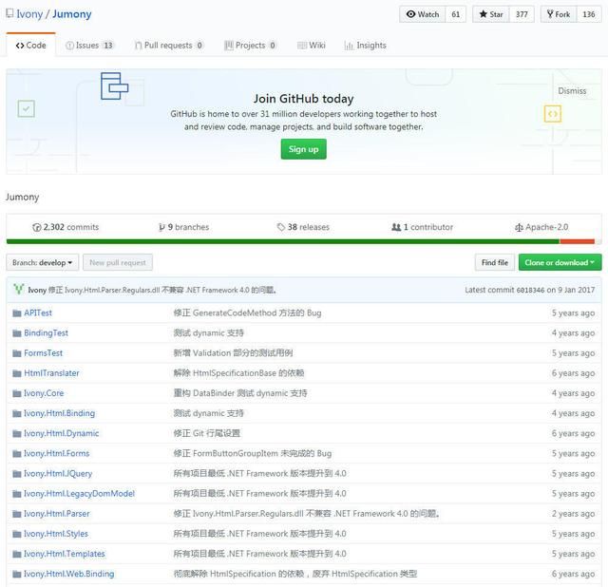Click the Ivony.Html.Styles folder icon
The image size is (608, 587).
click(17, 534)
